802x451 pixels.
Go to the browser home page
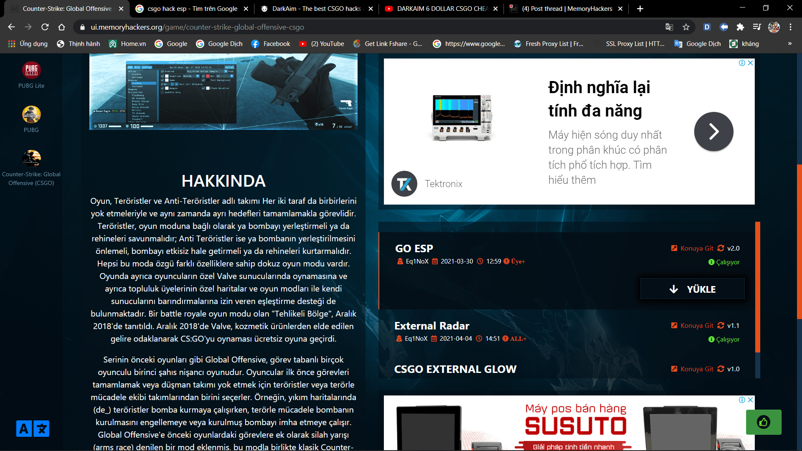coord(61,27)
